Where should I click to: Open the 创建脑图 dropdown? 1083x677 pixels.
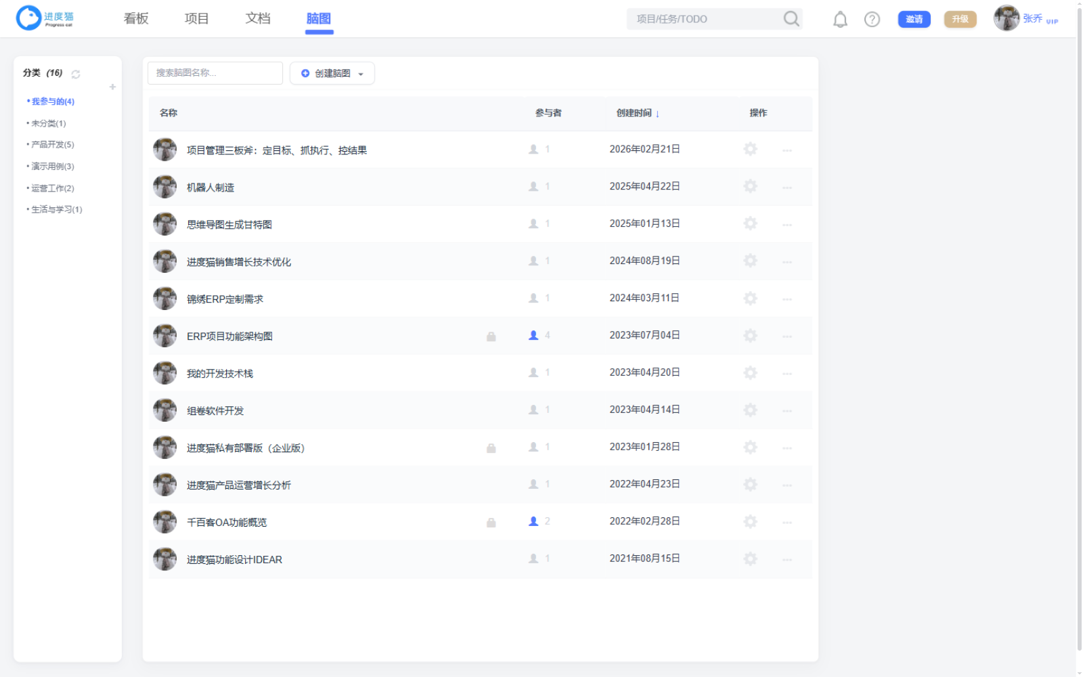(x=332, y=73)
